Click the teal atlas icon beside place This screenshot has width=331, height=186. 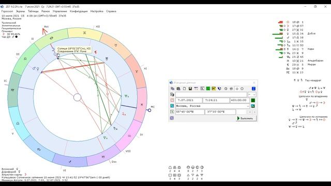pyautogui.click(x=172, y=106)
